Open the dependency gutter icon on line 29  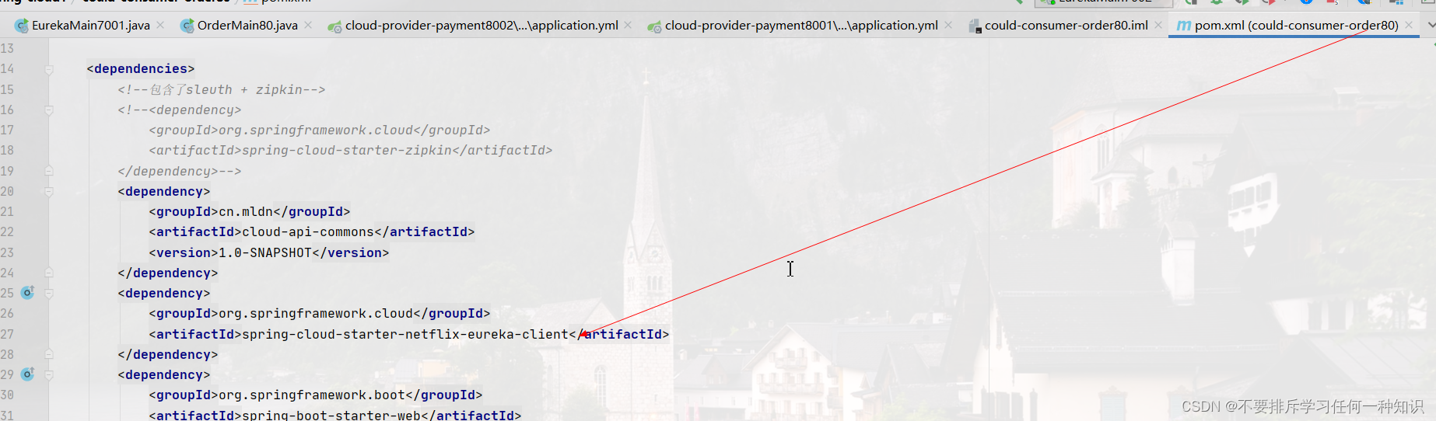(x=27, y=374)
